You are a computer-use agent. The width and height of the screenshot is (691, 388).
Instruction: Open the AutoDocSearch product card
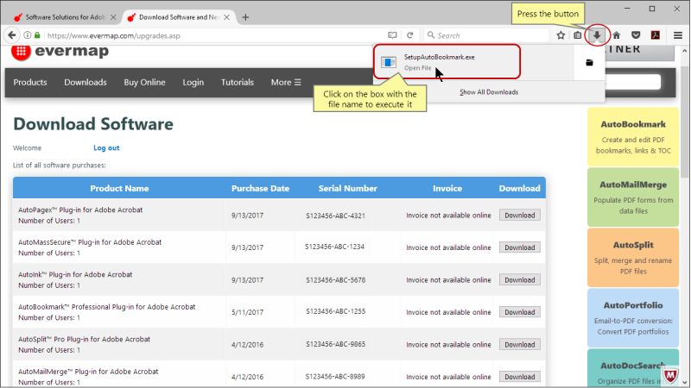[x=633, y=369]
